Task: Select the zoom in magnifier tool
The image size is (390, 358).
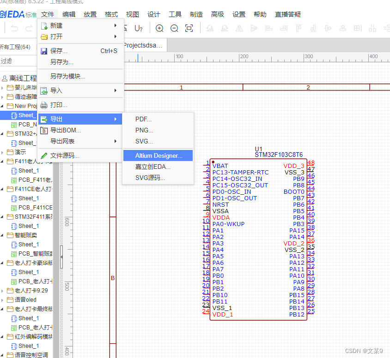Action: pyautogui.click(x=159, y=29)
